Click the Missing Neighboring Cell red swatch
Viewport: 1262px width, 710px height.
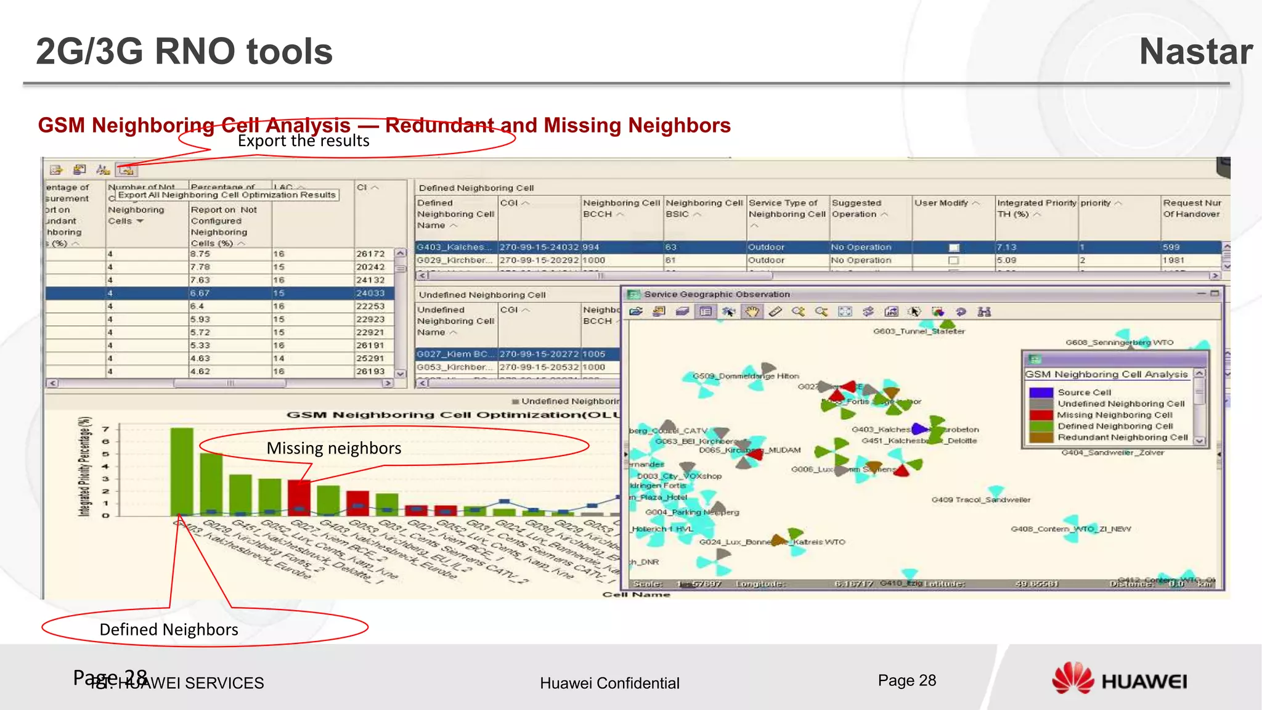pos(1041,415)
